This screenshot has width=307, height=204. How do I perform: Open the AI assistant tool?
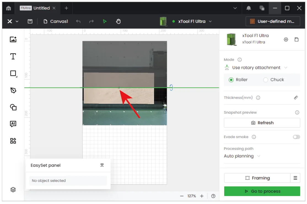point(13,124)
